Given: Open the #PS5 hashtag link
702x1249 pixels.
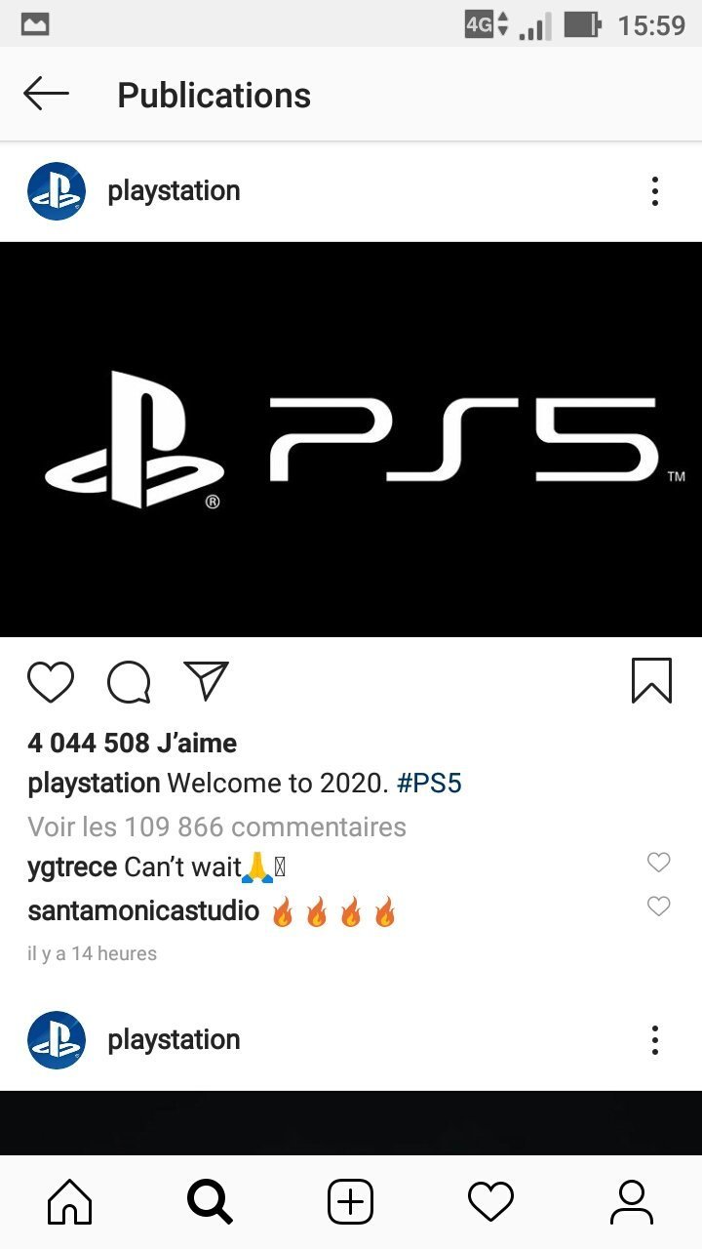Looking at the screenshot, I should coord(430,784).
